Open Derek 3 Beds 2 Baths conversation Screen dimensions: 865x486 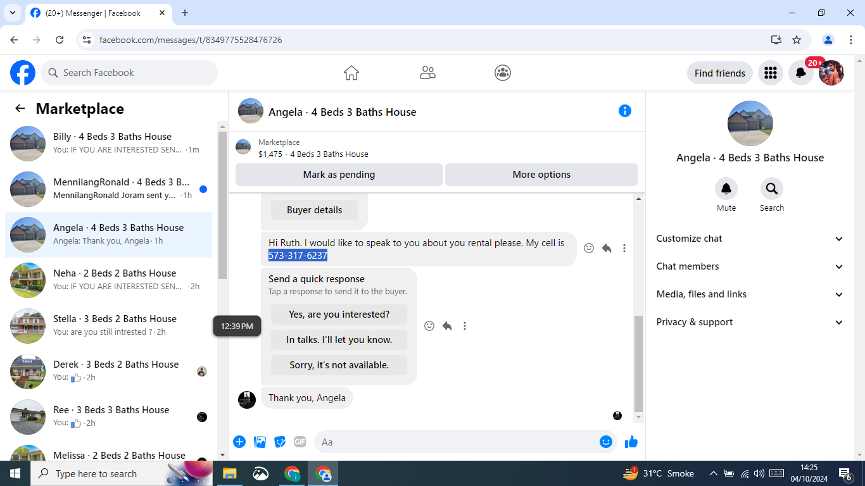pos(109,371)
